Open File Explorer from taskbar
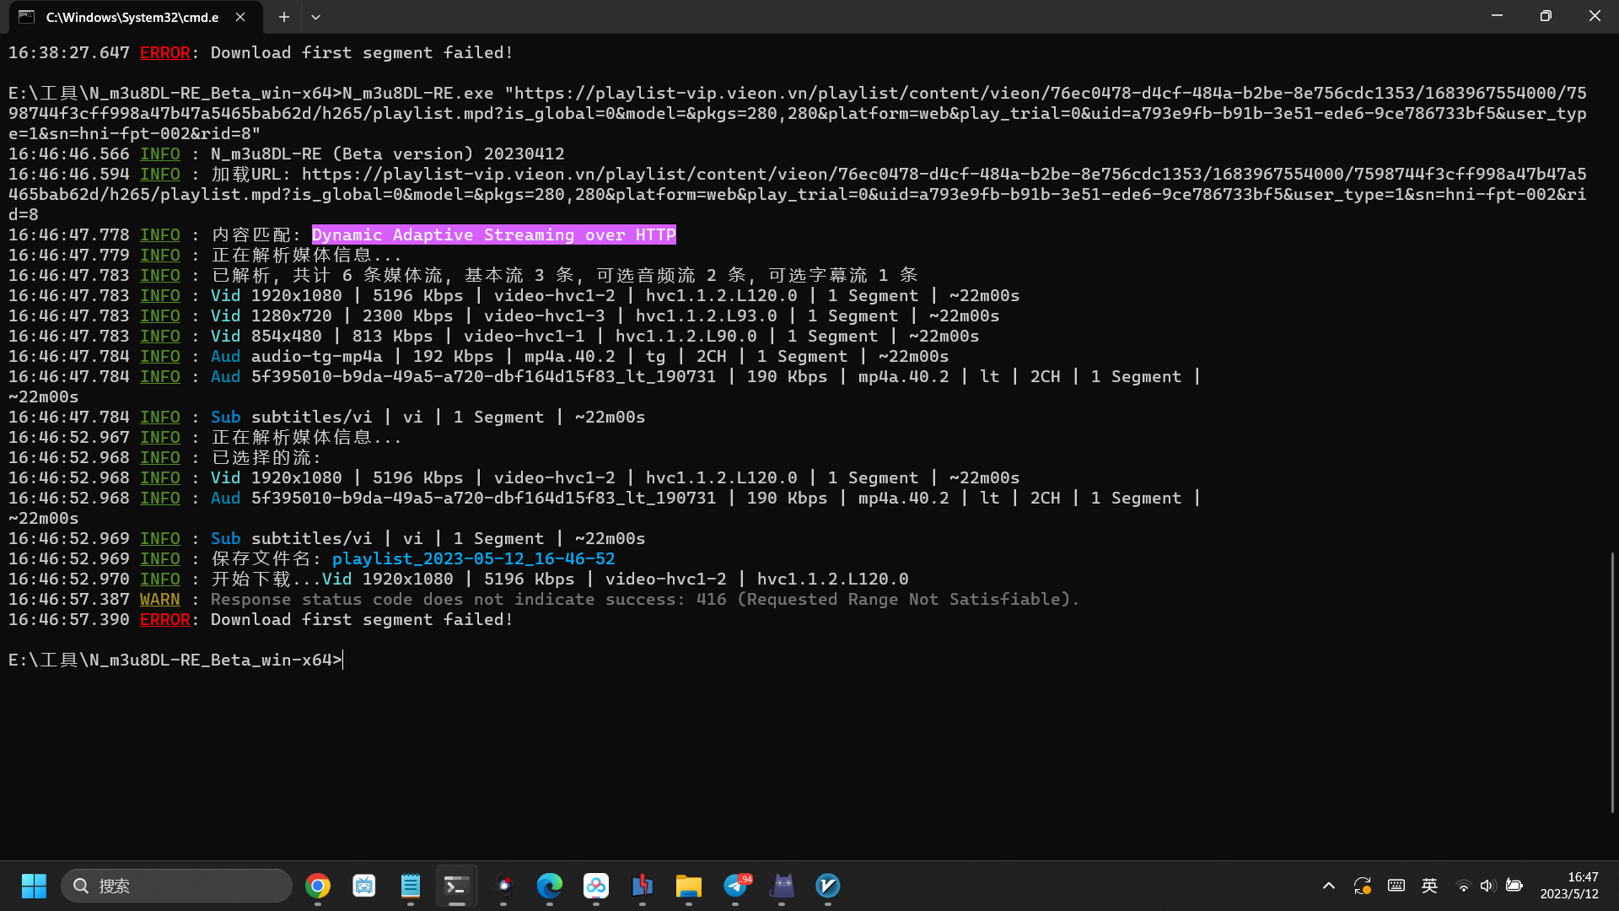This screenshot has height=911, width=1619. tap(689, 886)
